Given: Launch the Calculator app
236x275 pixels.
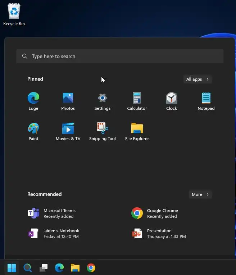Looking at the screenshot, I should pyautogui.click(x=137, y=101).
